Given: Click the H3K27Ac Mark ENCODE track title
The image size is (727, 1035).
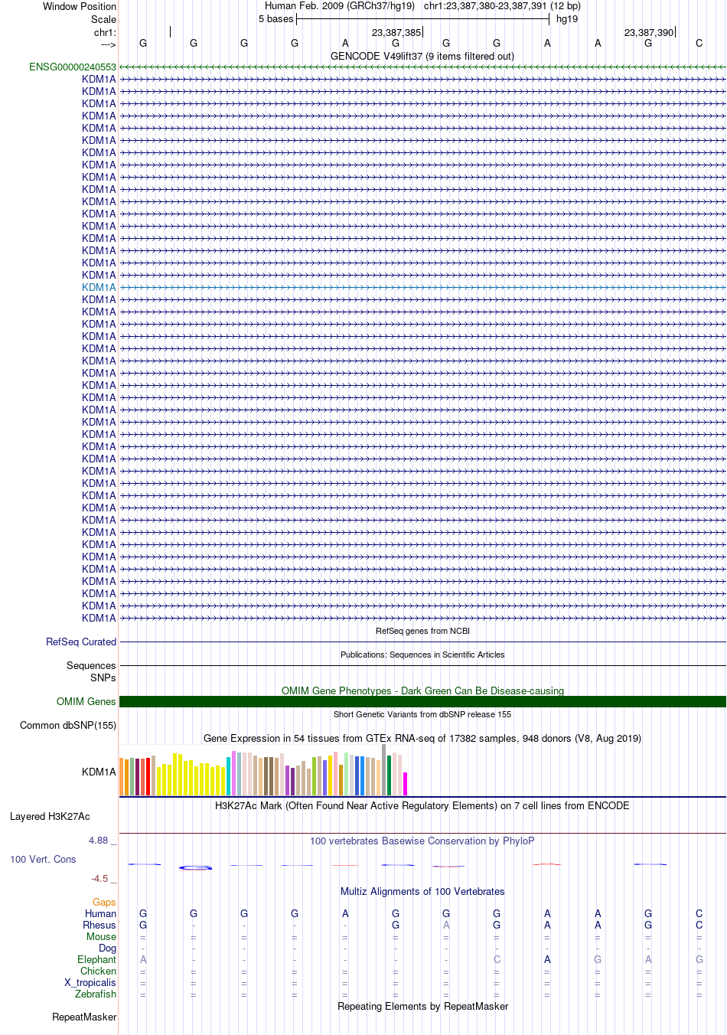Looking at the screenshot, I should tap(422, 806).
